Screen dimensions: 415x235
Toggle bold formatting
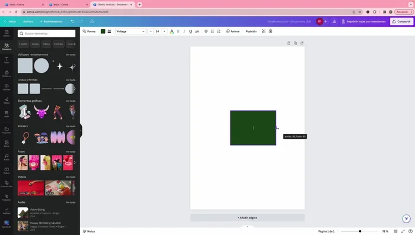178,31
